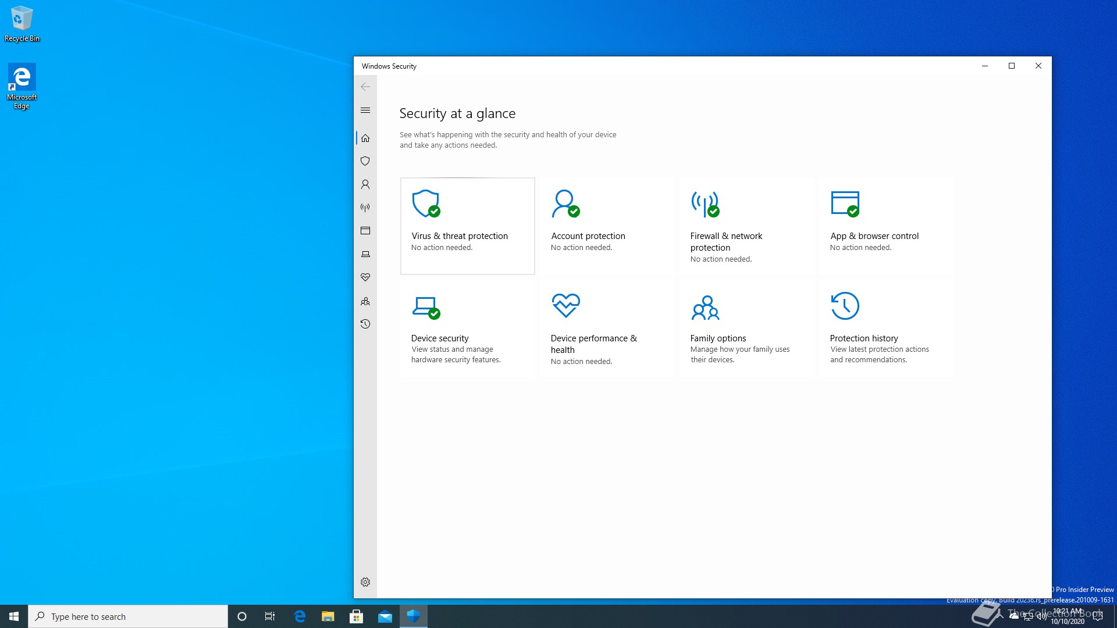Click the Firewall & network antenna tile icon
The image size is (1117, 628).
pyautogui.click(x=705, y=204)
